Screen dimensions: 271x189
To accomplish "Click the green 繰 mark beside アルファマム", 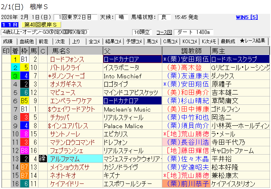I will [x=43, y=159].
